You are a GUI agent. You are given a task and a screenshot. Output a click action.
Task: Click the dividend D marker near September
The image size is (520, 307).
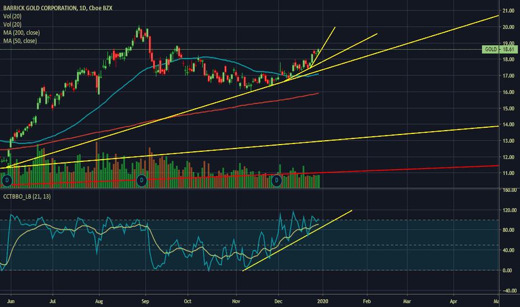142,180
